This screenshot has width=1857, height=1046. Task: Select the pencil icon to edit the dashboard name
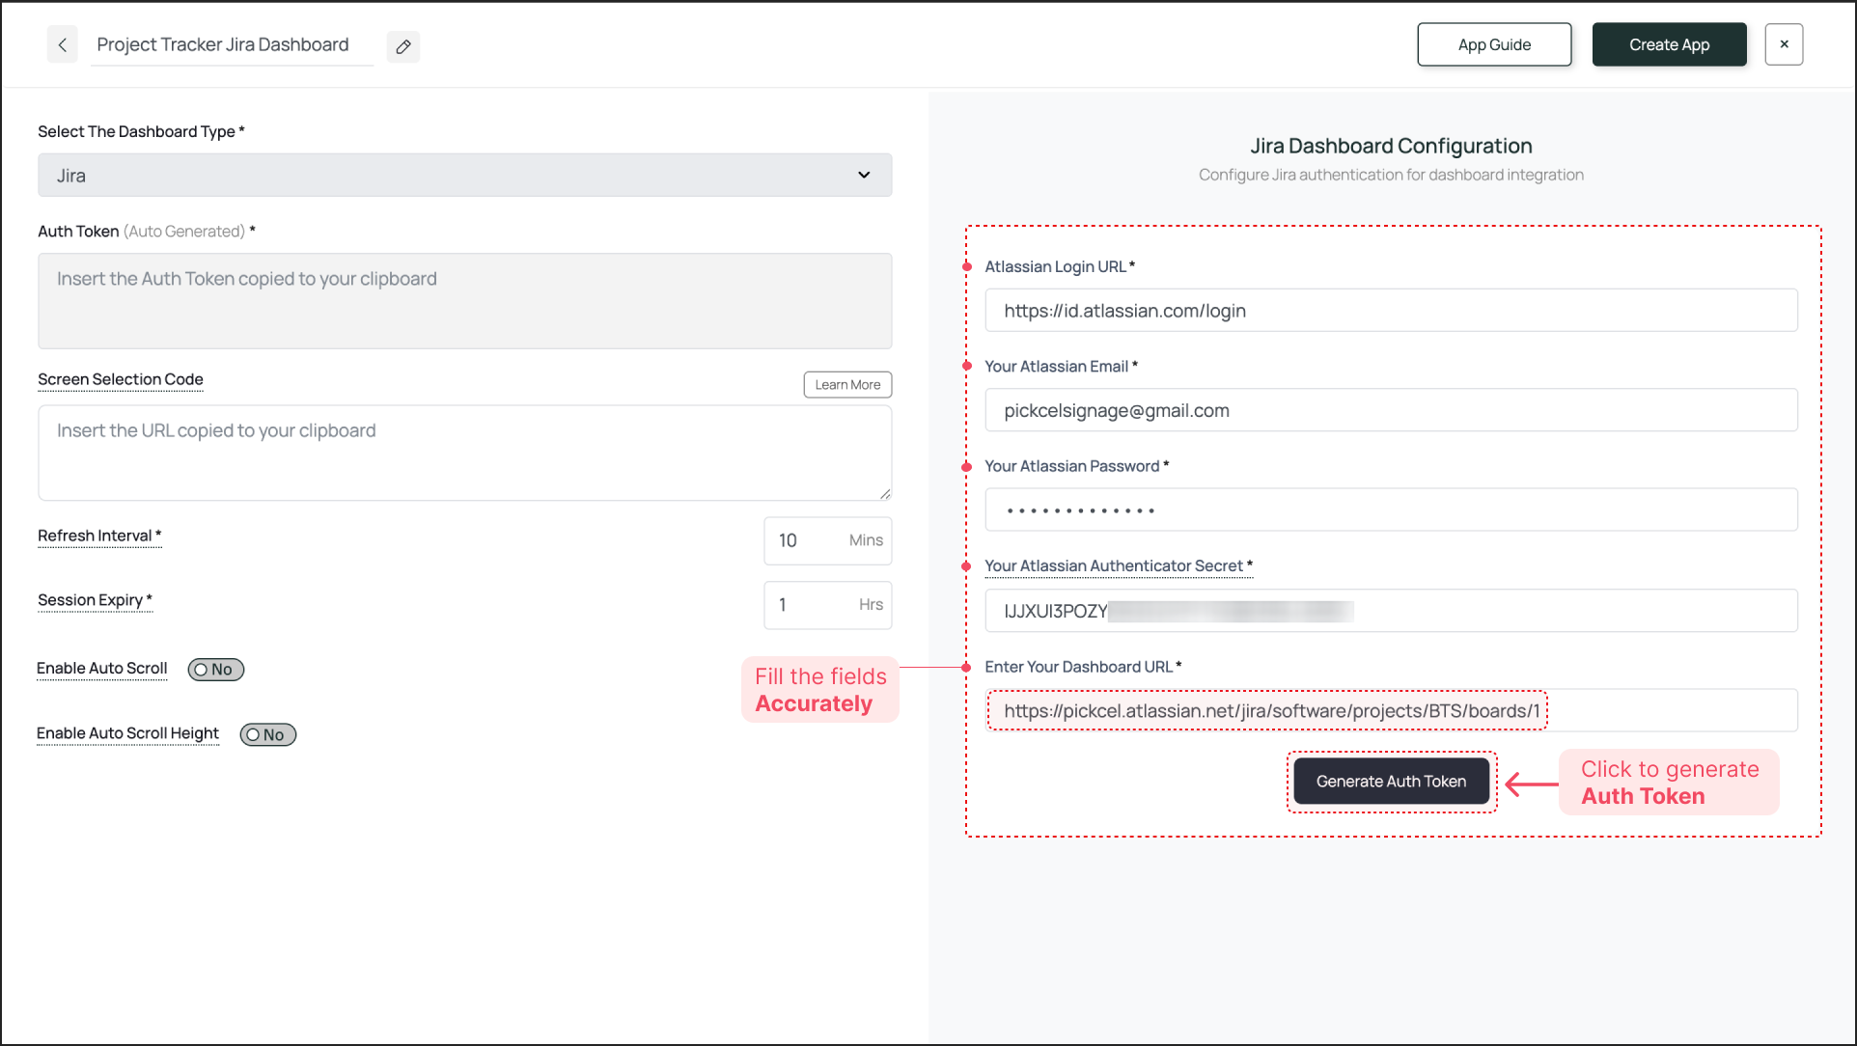[x=403, y=46]
